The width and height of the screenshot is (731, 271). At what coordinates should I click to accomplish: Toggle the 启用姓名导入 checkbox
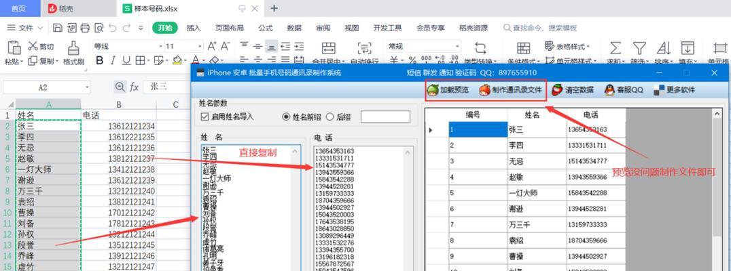[204, 117]
